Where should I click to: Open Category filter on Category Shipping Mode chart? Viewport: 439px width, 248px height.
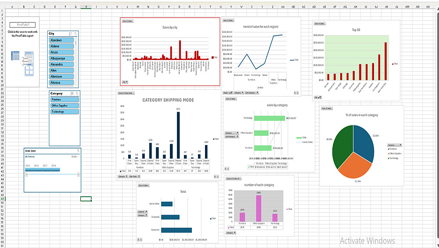click(x=123, y=177)
